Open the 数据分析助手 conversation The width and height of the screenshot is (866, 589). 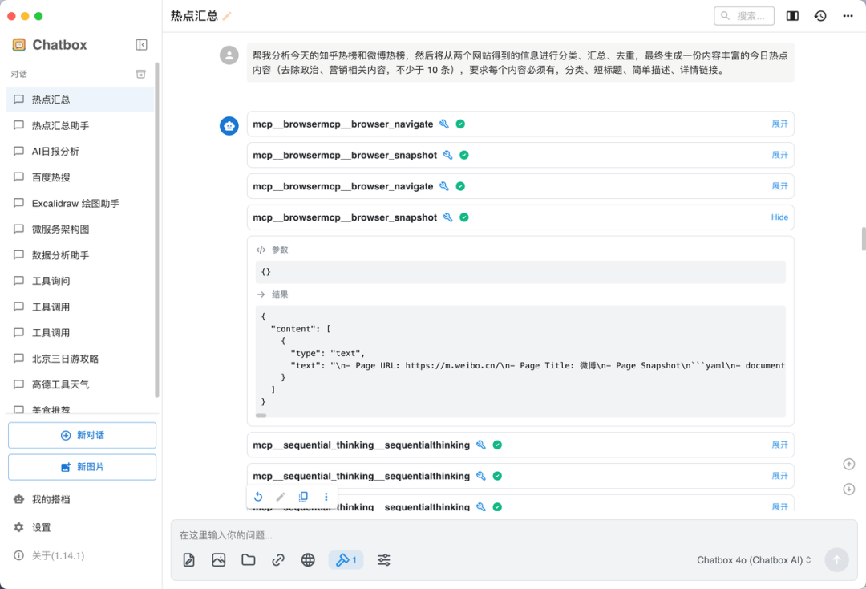(x=80, y=255)
